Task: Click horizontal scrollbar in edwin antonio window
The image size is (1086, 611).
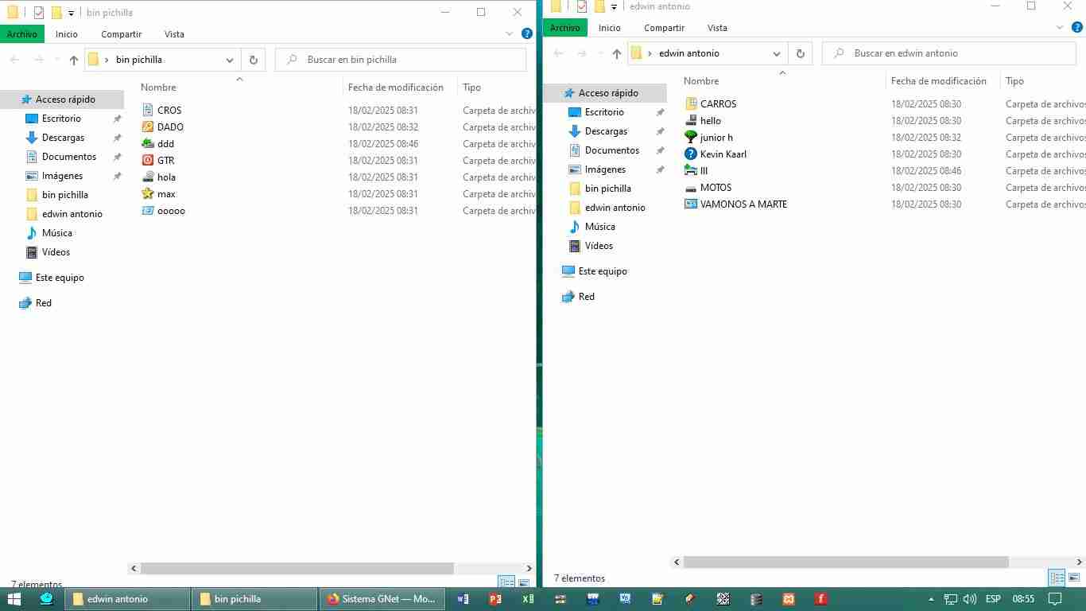Action: click(x=845, y=562)
